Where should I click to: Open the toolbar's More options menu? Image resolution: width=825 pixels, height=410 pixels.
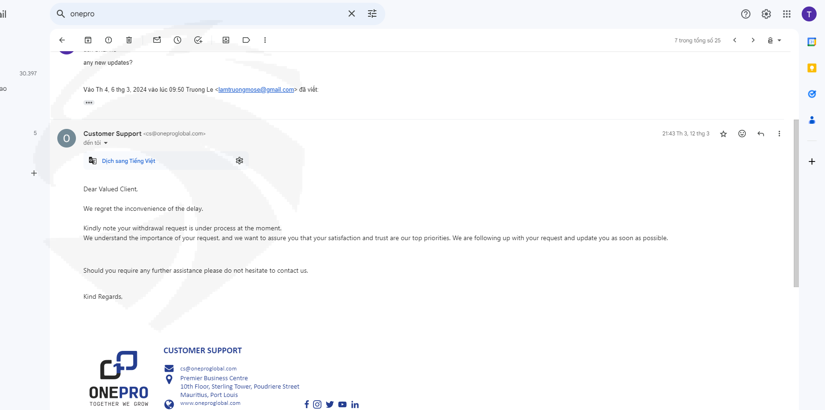click(x=265, y=40)
